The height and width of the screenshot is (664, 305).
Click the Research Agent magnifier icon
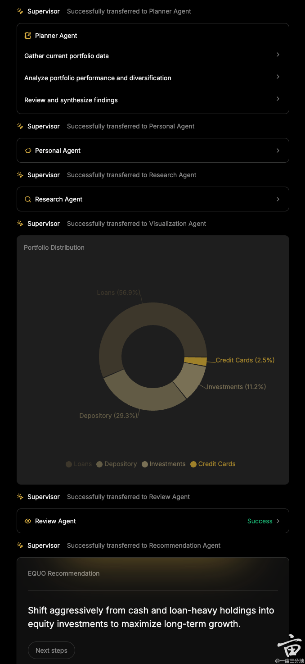pyautogui.click(x=28, y=199)
